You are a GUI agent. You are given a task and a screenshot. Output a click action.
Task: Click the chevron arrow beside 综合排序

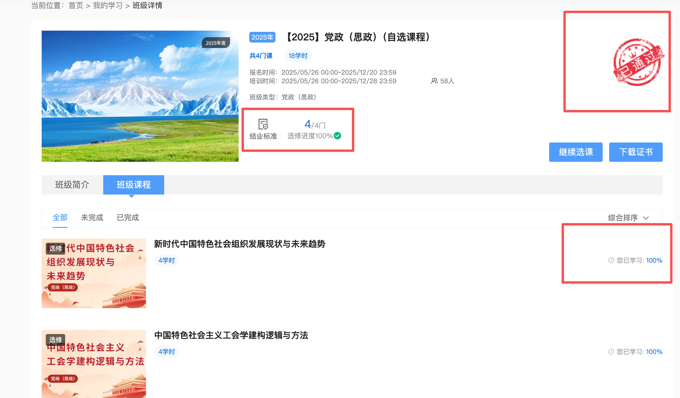646,218
